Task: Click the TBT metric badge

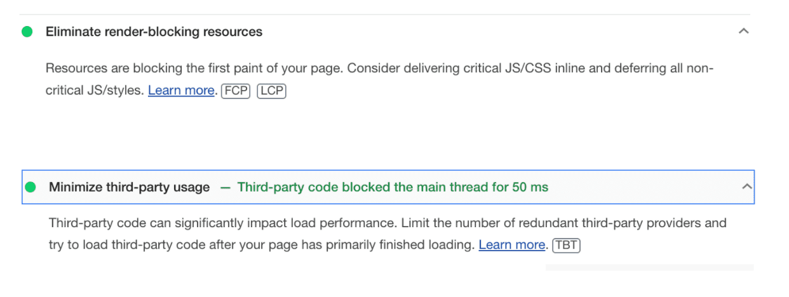Action: pos(567,245)
